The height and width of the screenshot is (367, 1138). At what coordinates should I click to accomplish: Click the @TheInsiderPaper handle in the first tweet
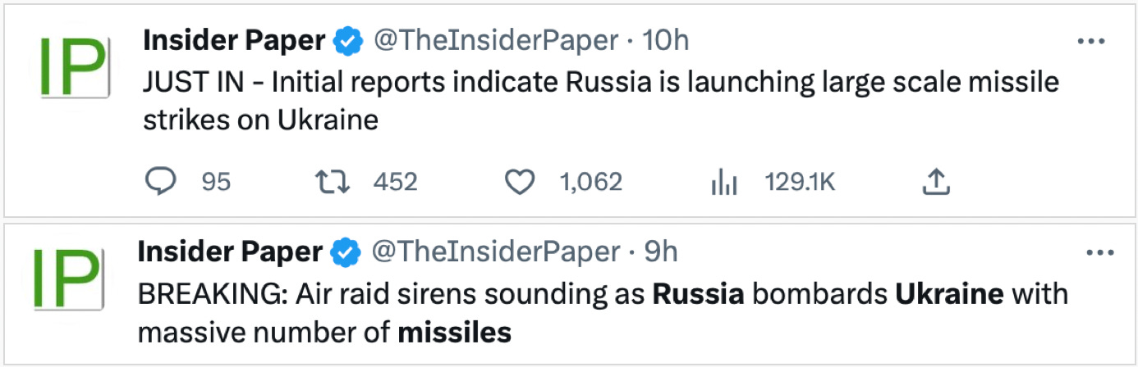click(x=497, y=40)
